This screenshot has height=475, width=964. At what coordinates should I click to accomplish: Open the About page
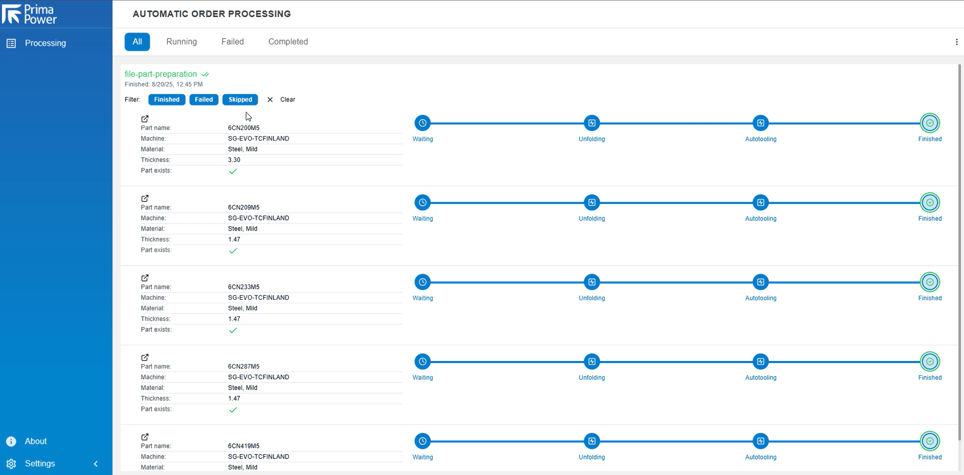[x=11, y=441]
